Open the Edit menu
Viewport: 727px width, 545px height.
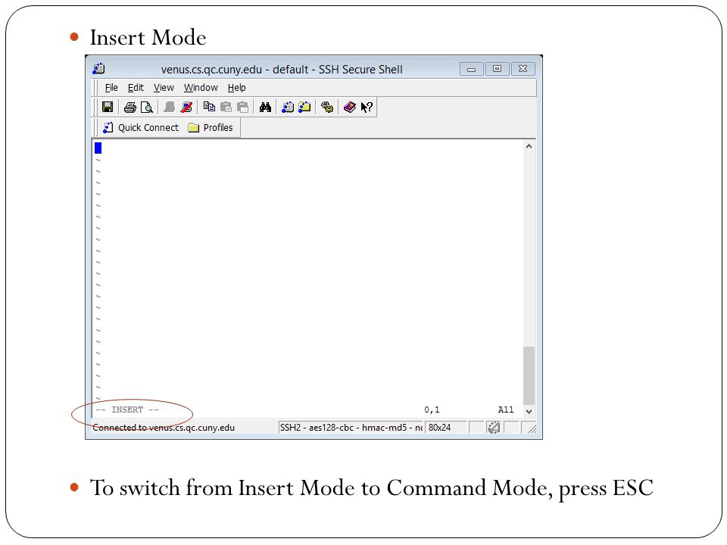[x=136, y=88]
